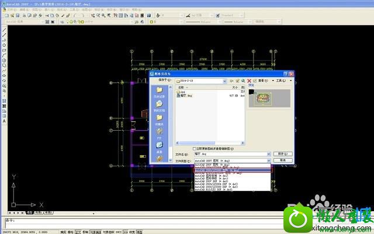Toggle 栅格 grid in the status bar
The height and width of the screenshot is (234, 374).
pyautogui.click(x=71, y=232)
